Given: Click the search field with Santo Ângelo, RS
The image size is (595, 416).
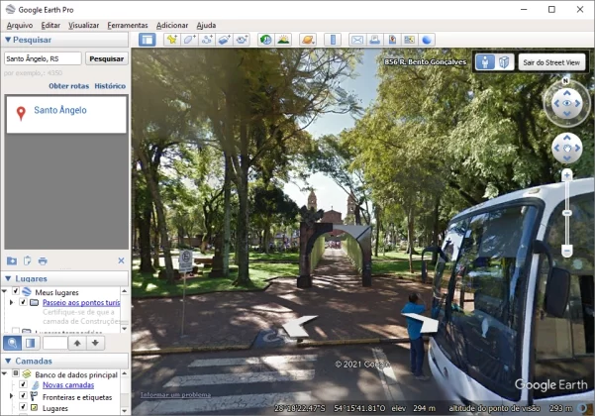Looking at the screenshot, I should (43, 58).
